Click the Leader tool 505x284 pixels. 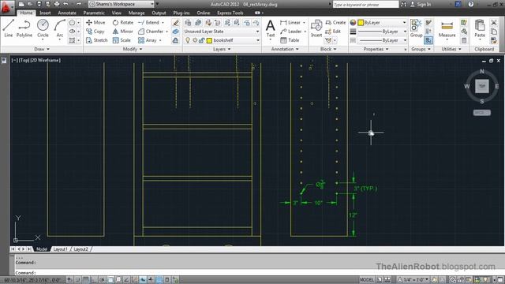pos(291,32)
